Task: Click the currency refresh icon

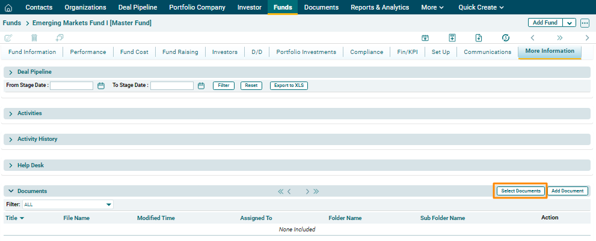Action: coord(506,38)
